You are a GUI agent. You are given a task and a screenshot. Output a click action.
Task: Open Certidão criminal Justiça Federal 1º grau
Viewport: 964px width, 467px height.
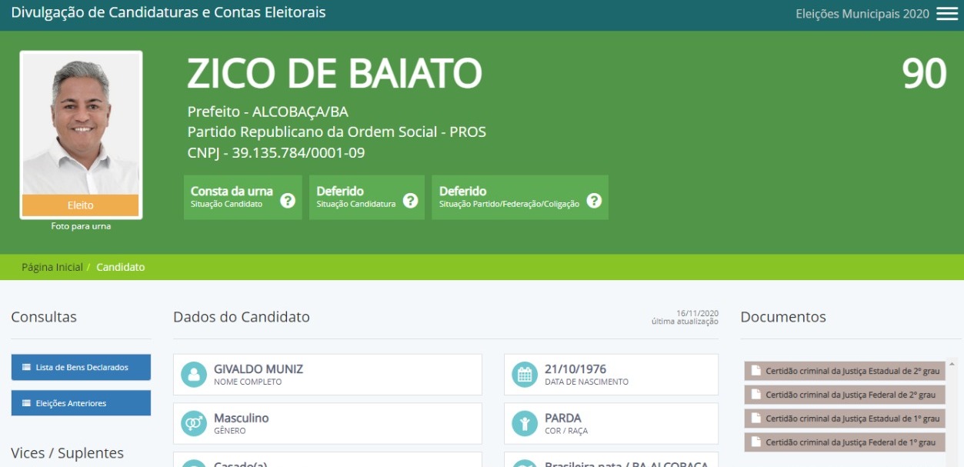click(844, 442)
